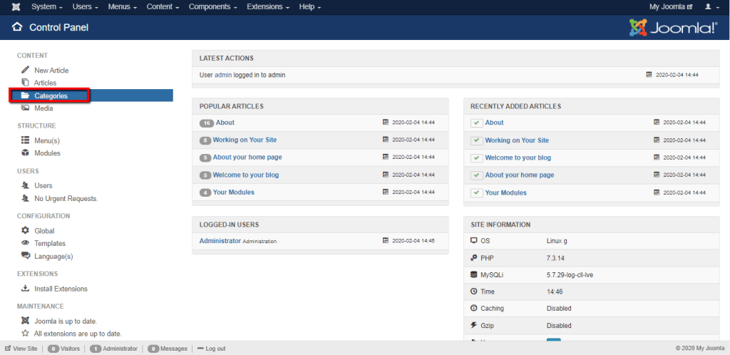Click the extensions update star icon
The image size is (730, 355).
25,333
